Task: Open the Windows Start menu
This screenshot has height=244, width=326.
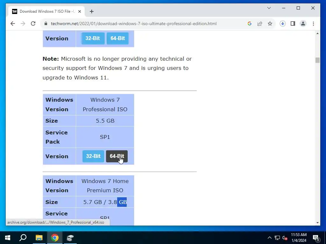Action: 8,238
